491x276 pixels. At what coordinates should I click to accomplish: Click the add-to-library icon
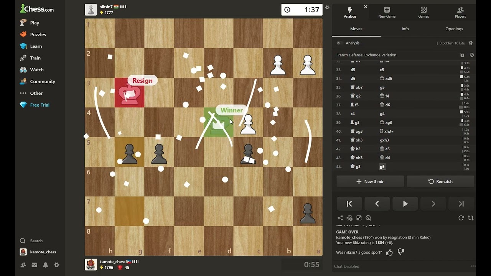click(349, 218)
